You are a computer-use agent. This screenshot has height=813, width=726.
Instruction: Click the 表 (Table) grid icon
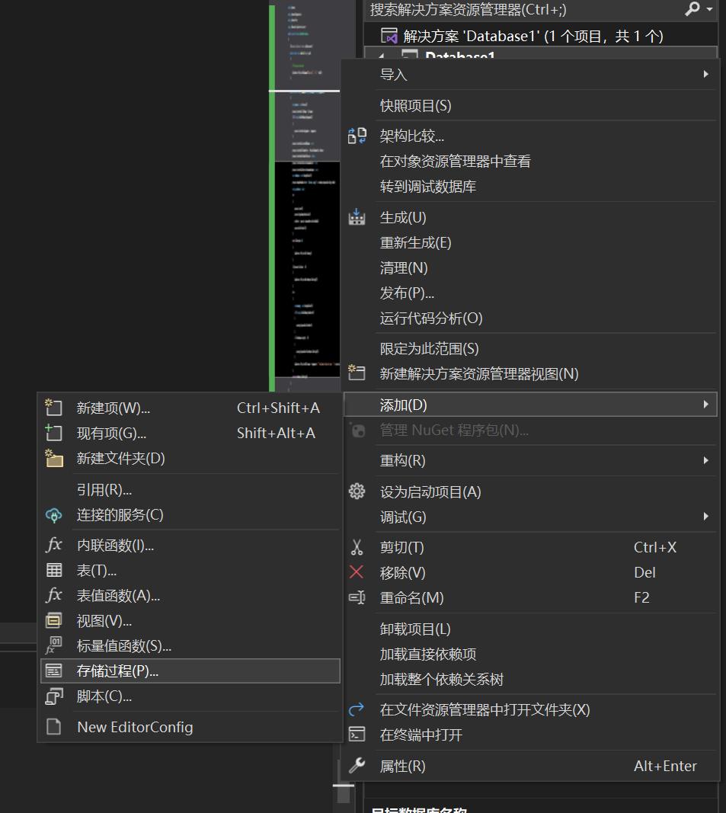[x=53, y=569]
